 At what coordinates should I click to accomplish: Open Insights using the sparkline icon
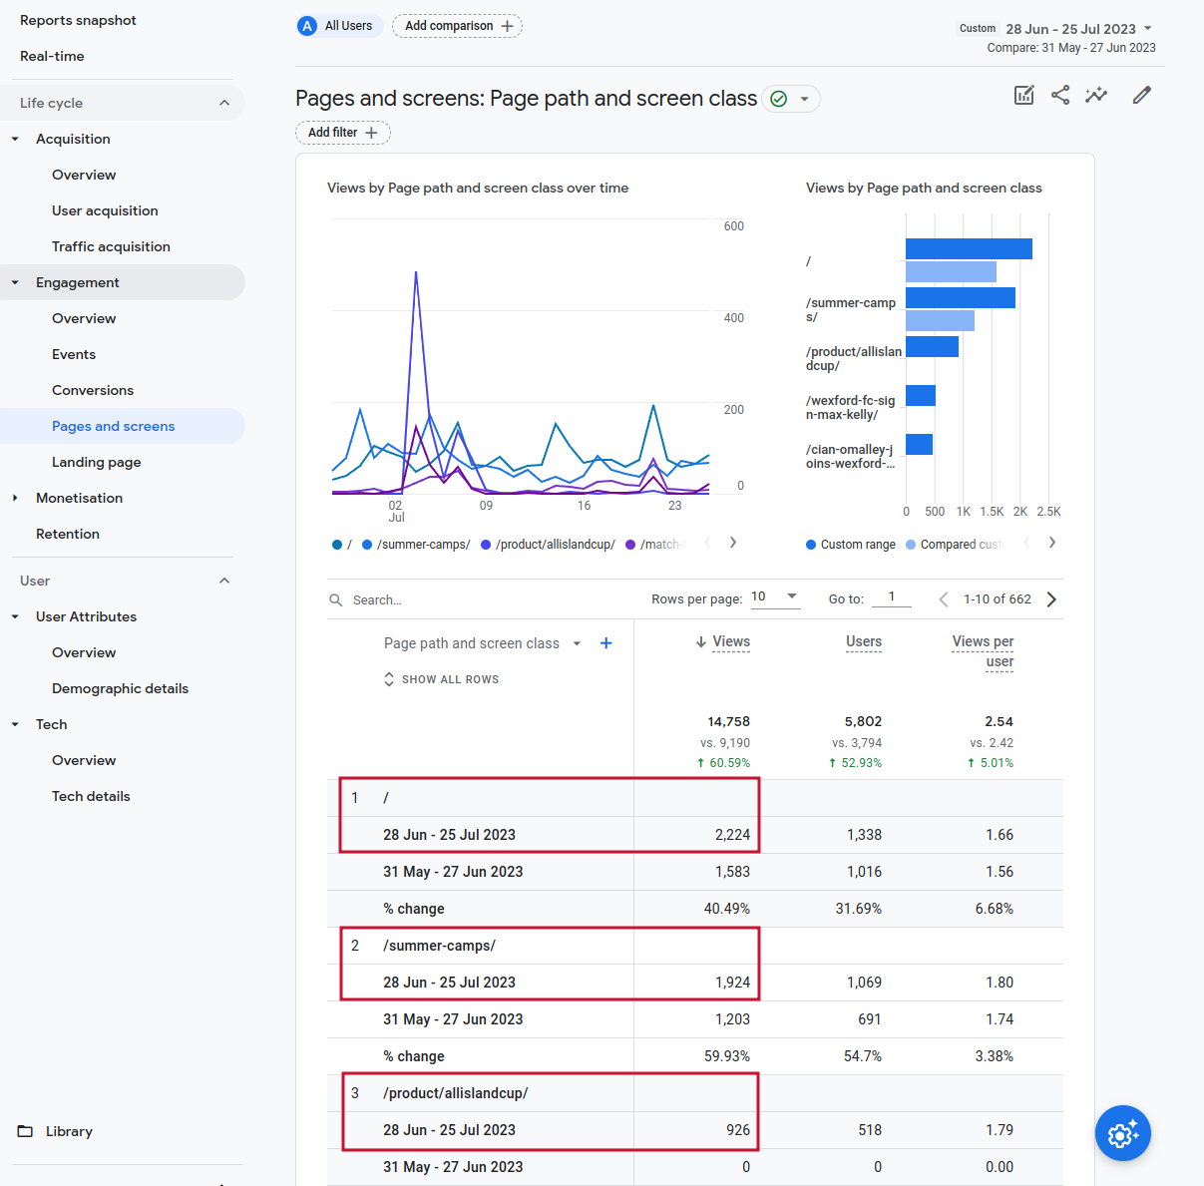[1097, 95]
